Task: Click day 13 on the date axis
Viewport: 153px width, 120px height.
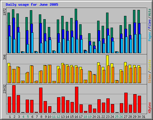Action: 63,117
